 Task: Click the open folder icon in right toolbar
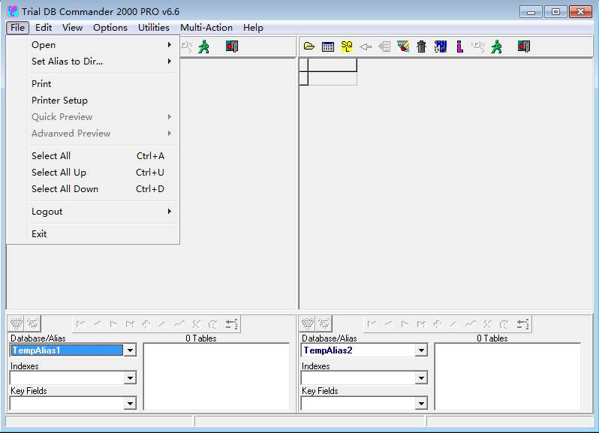coord(309,47)
